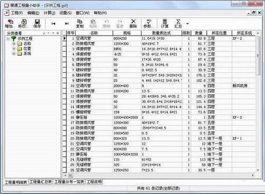Click the folder icon beside 名称

coord(19,43)
